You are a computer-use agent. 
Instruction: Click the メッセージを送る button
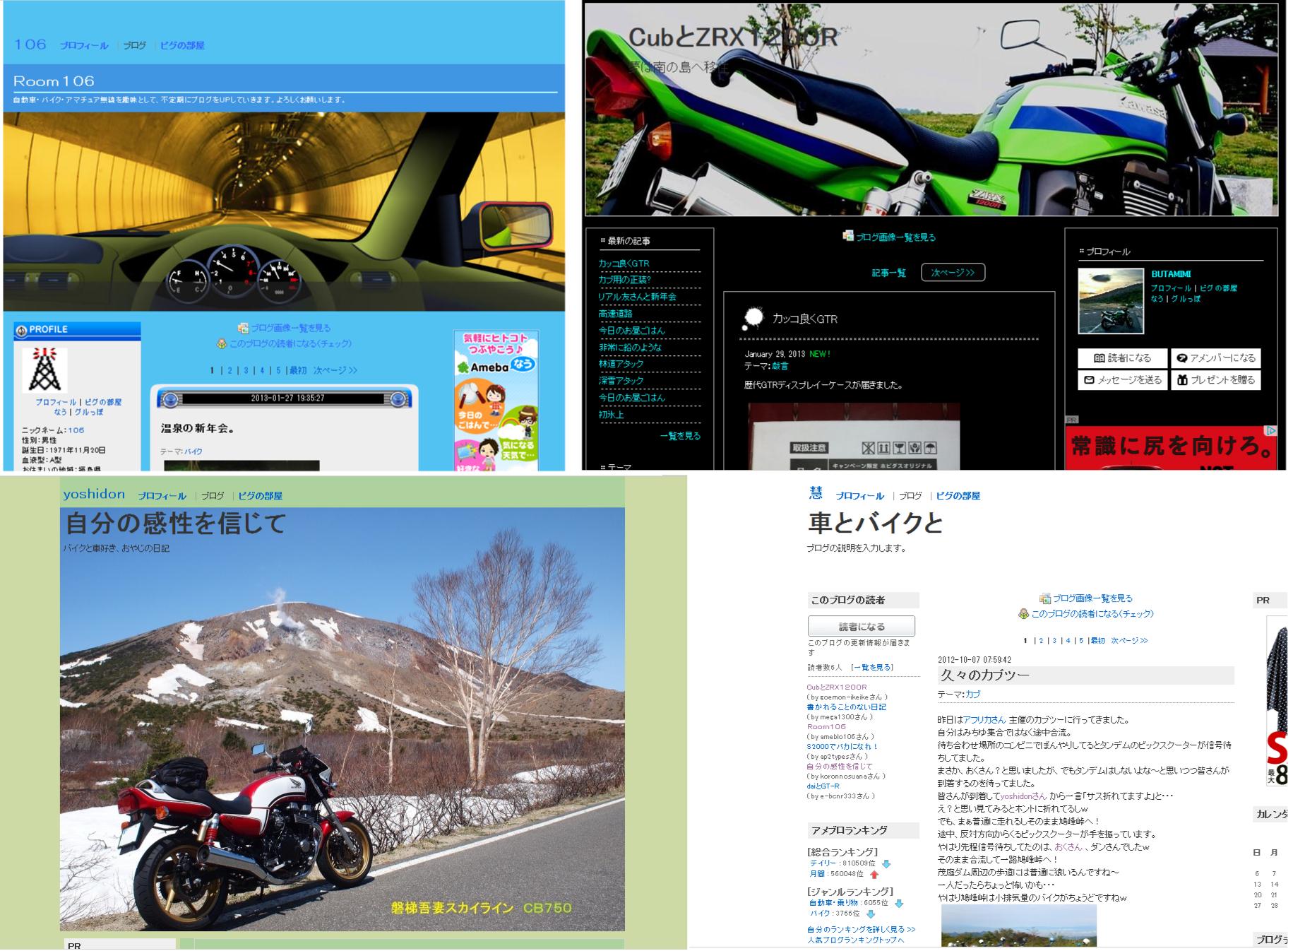pos(1121,380)
